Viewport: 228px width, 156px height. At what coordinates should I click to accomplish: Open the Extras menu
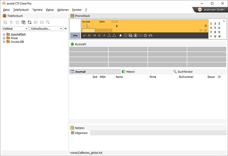[50, 10]
